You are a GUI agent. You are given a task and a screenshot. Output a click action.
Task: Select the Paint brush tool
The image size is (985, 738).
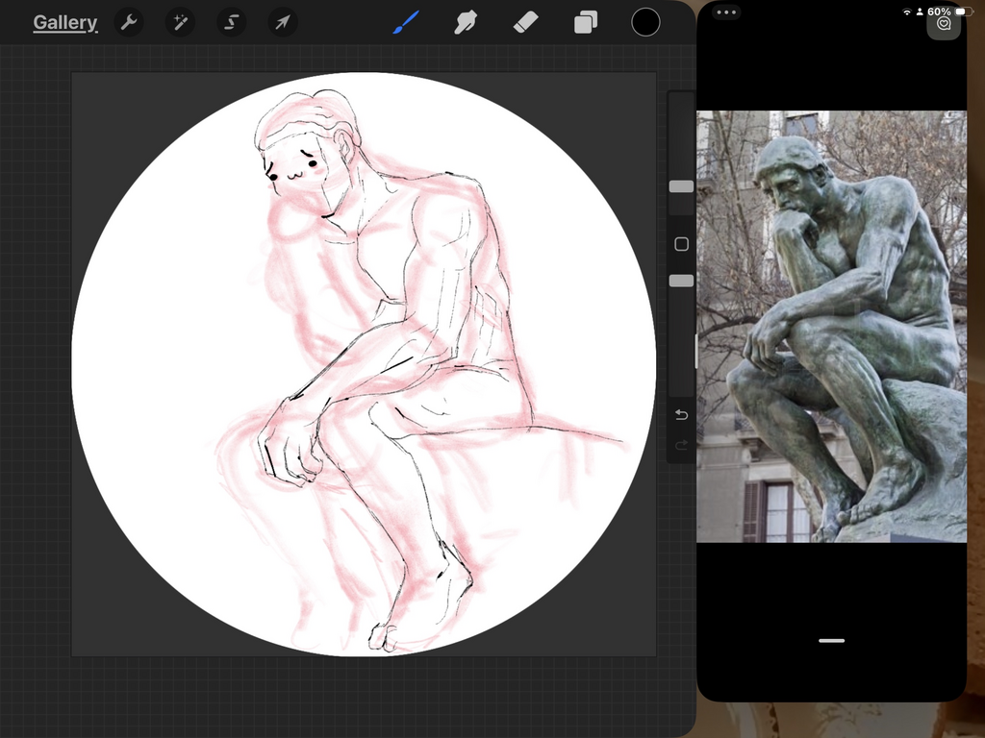coord(405,22)
